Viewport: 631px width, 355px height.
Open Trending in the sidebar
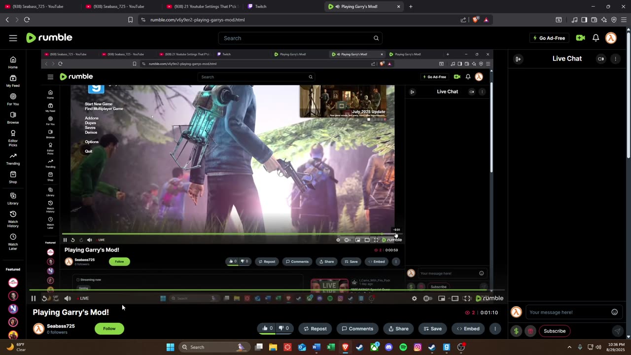pyautogui.click(x=13, y=159)
